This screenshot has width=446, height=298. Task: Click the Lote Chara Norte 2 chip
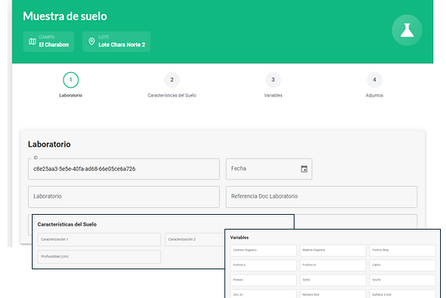[117, 42]
